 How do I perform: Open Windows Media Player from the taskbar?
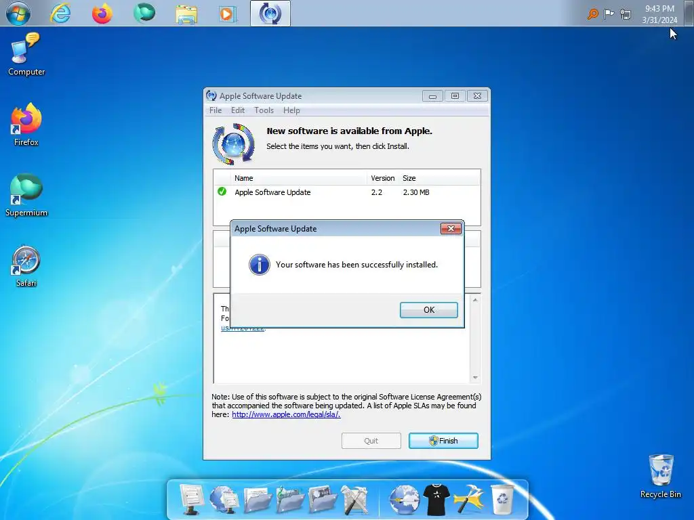click(228, 14)
